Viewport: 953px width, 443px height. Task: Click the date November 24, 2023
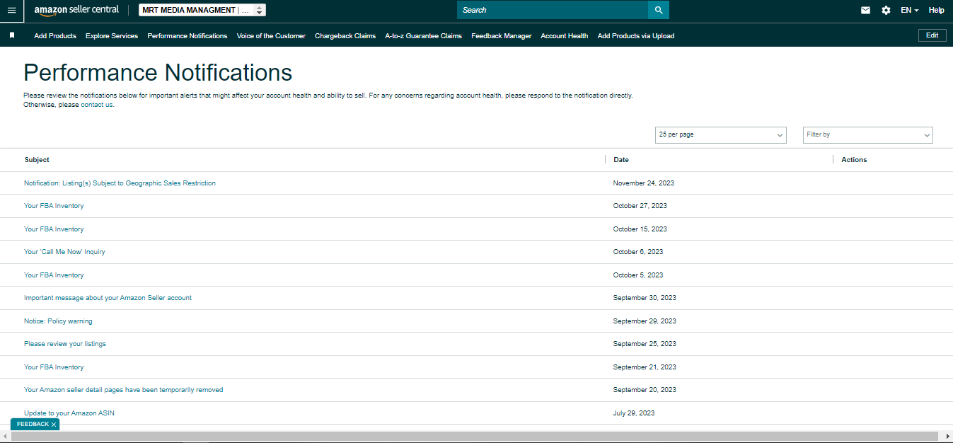click(644, 183)
